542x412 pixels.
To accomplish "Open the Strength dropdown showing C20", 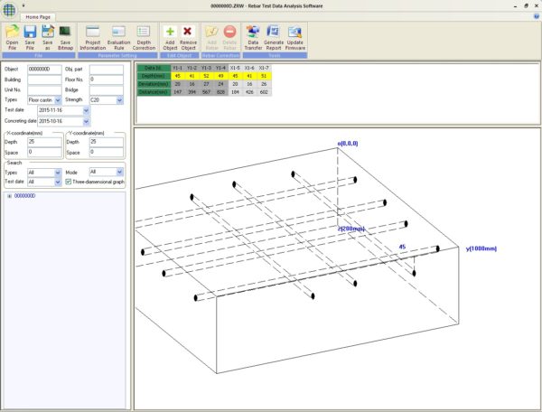I will point(119,100).
